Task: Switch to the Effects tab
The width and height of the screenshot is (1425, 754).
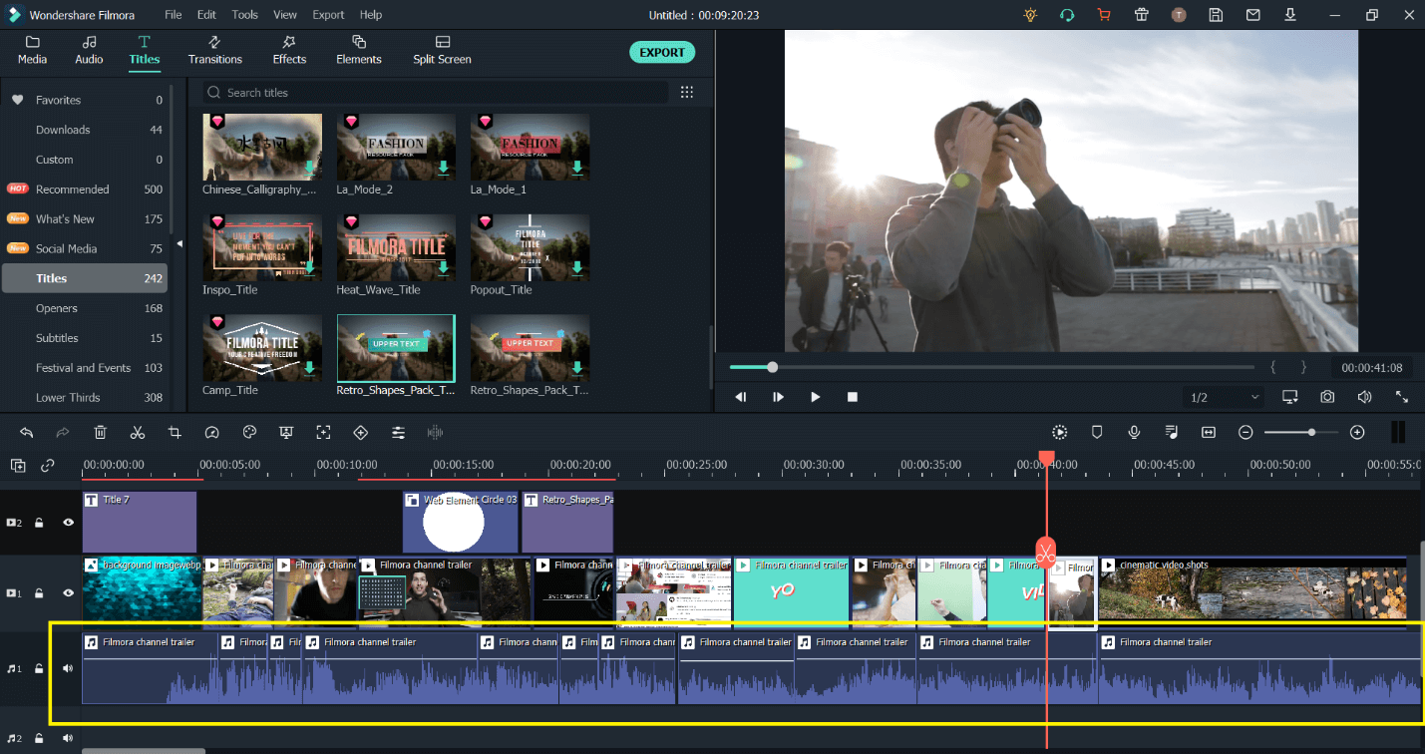Action: point(289,50)
